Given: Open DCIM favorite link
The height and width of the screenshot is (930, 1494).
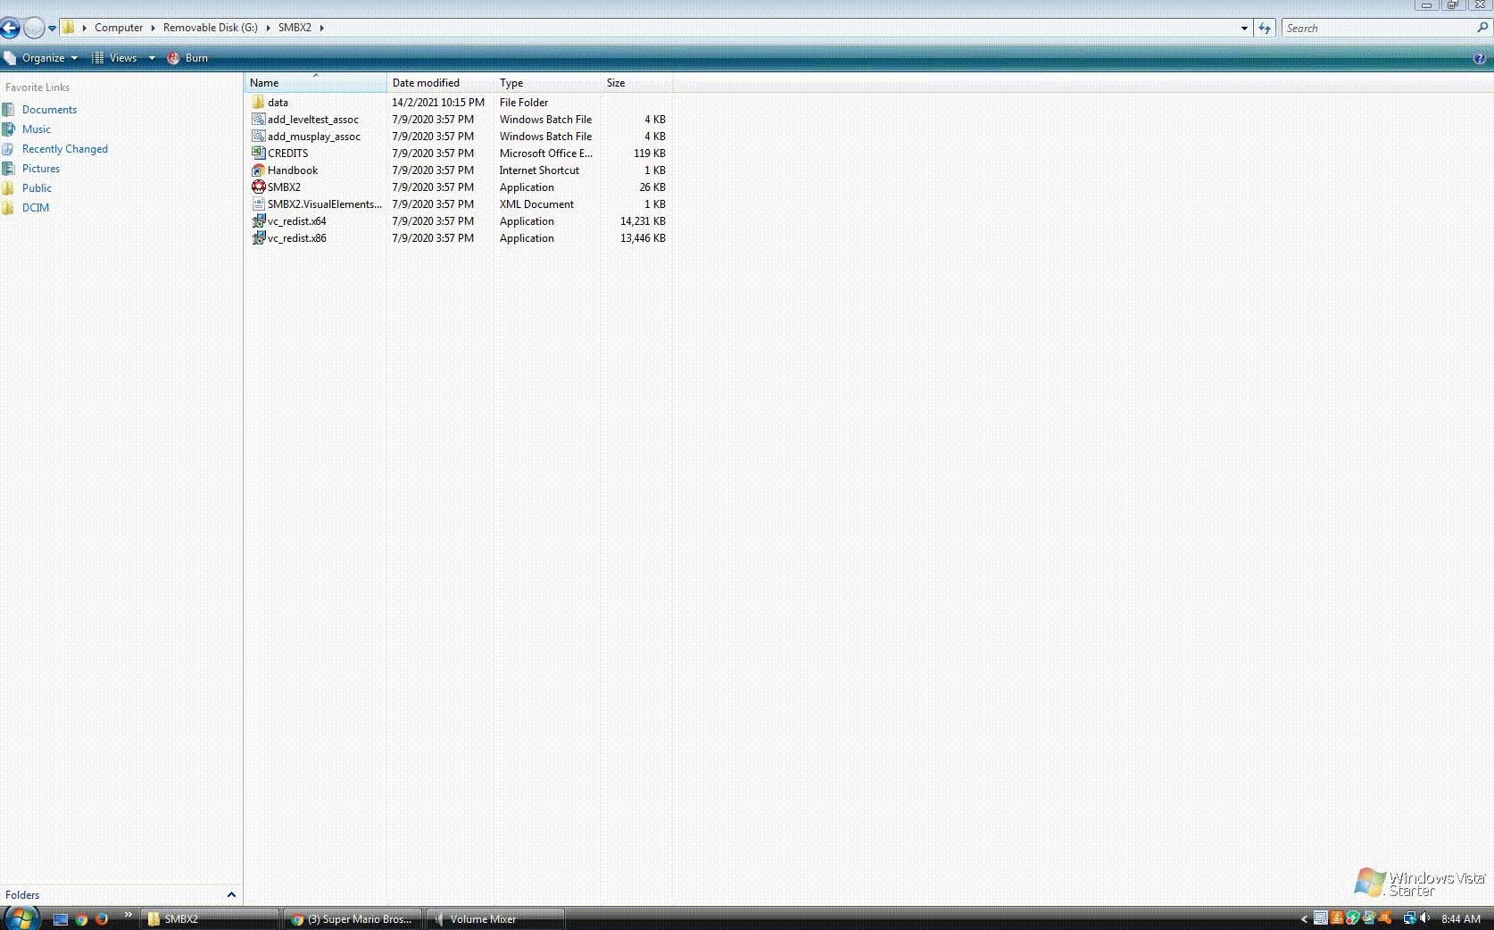Looking at the screenshot, I should (x=36, y=208).
